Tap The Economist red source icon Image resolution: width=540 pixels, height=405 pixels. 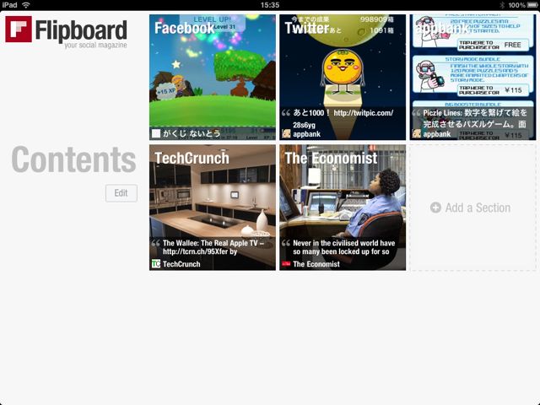coord(286,264)
